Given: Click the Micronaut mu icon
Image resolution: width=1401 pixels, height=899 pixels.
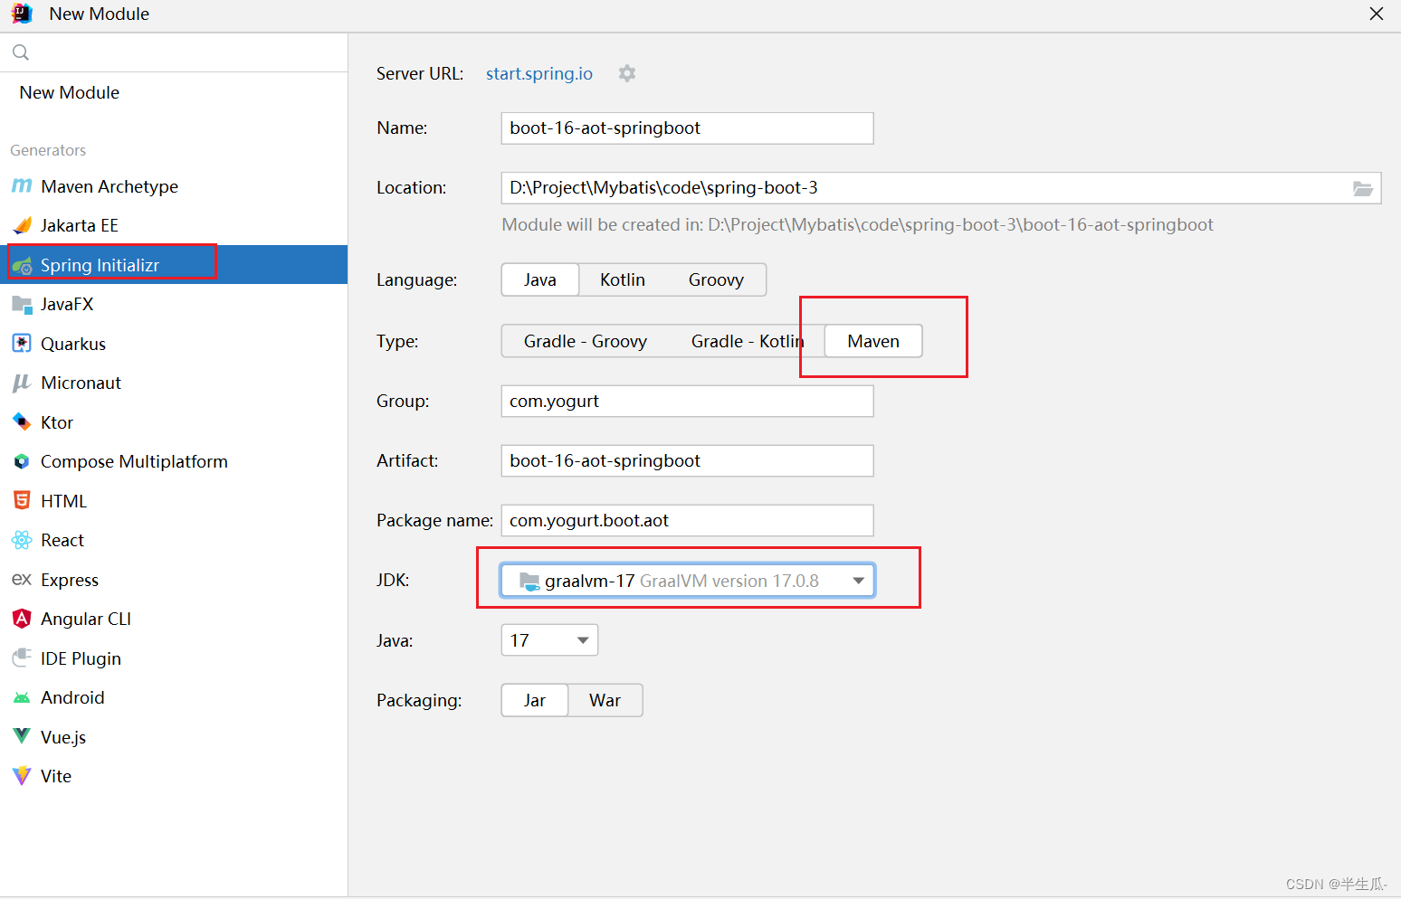Looking at the screenshot, I should tap(22, 383).
